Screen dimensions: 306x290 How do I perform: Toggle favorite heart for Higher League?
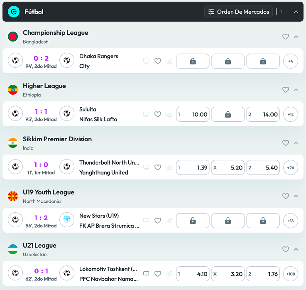tap(285, 90)
